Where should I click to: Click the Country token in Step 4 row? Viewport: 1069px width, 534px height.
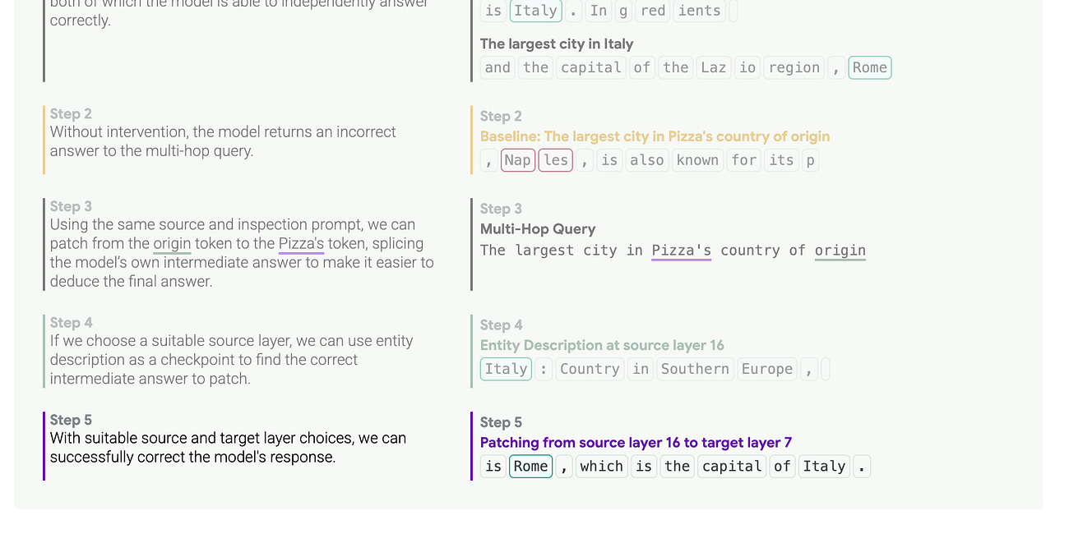[590, 369]
